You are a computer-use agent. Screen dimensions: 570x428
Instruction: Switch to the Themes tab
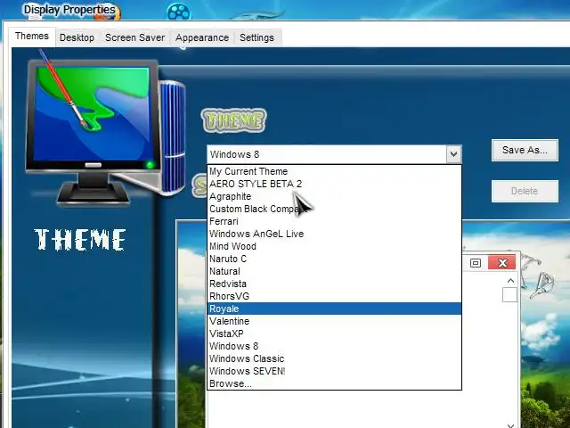click(x=32, y=37)
